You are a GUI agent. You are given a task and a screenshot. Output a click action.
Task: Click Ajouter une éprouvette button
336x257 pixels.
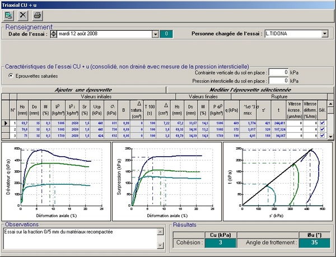point(84,90)
